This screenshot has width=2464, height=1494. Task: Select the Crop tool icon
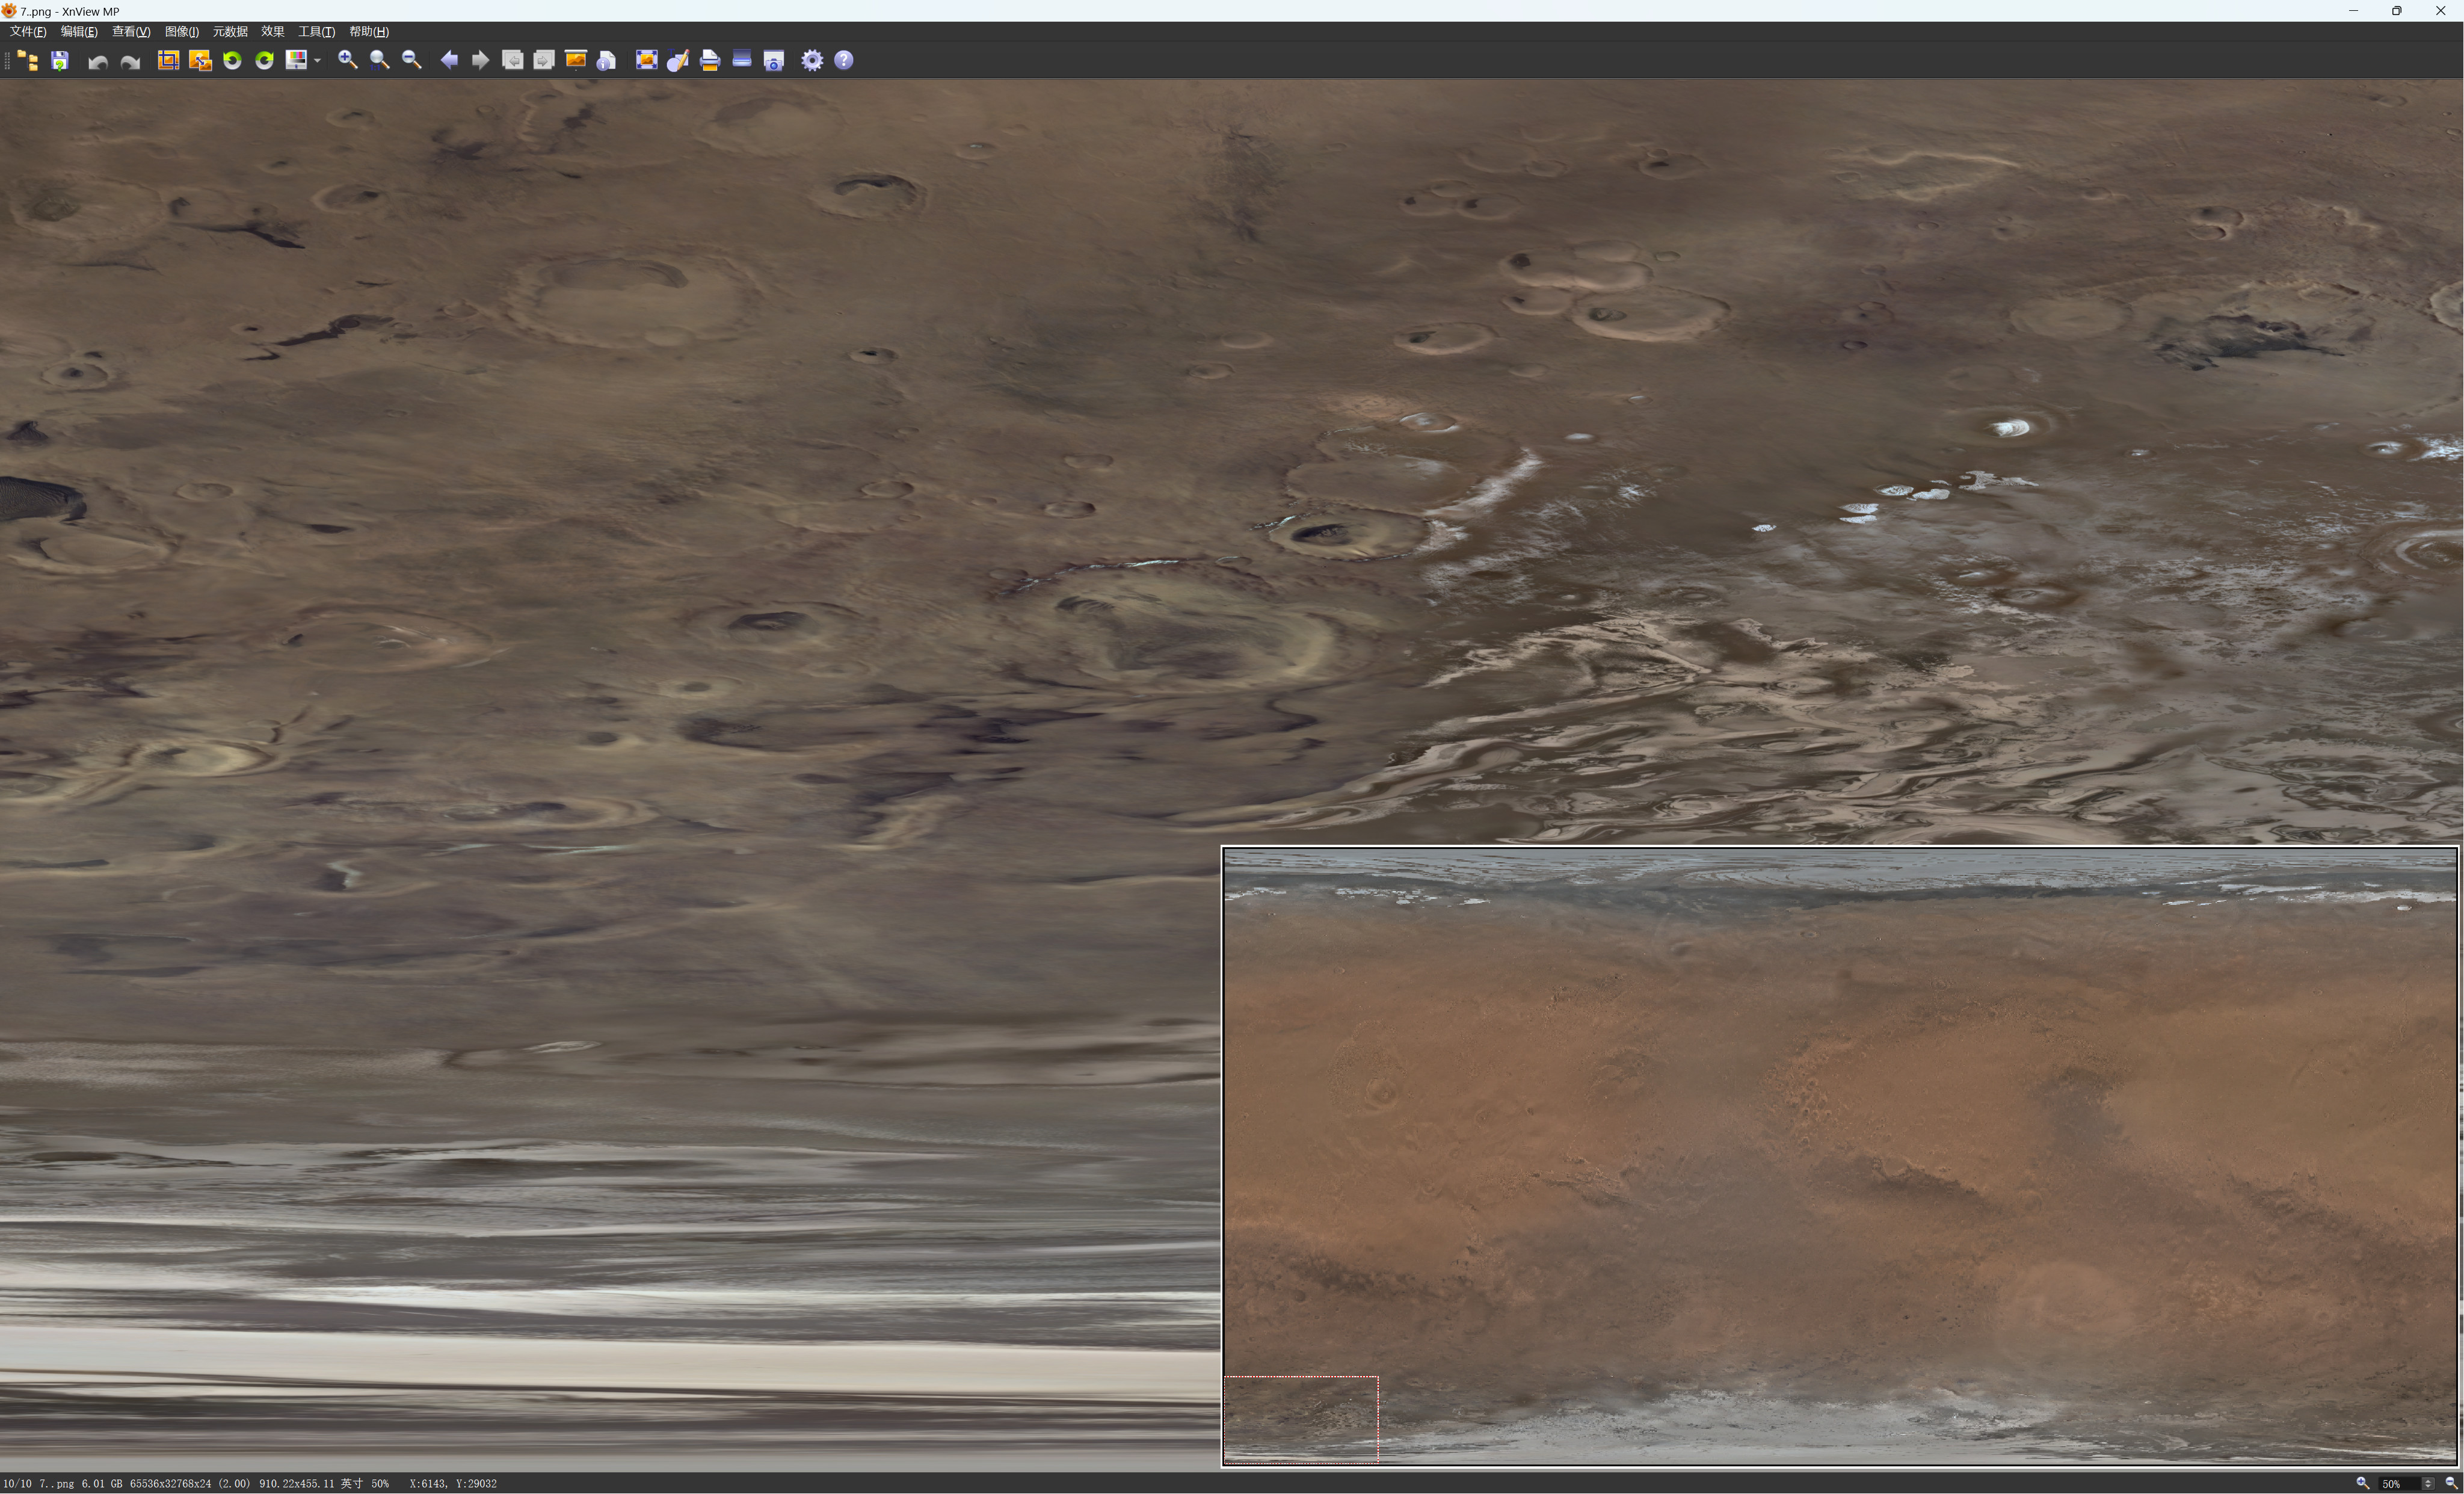click(x=168, y=61)
